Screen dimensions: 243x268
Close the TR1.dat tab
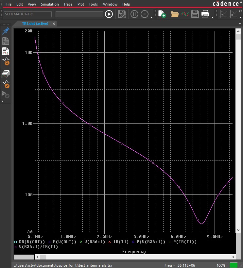[x=54, y=24]
